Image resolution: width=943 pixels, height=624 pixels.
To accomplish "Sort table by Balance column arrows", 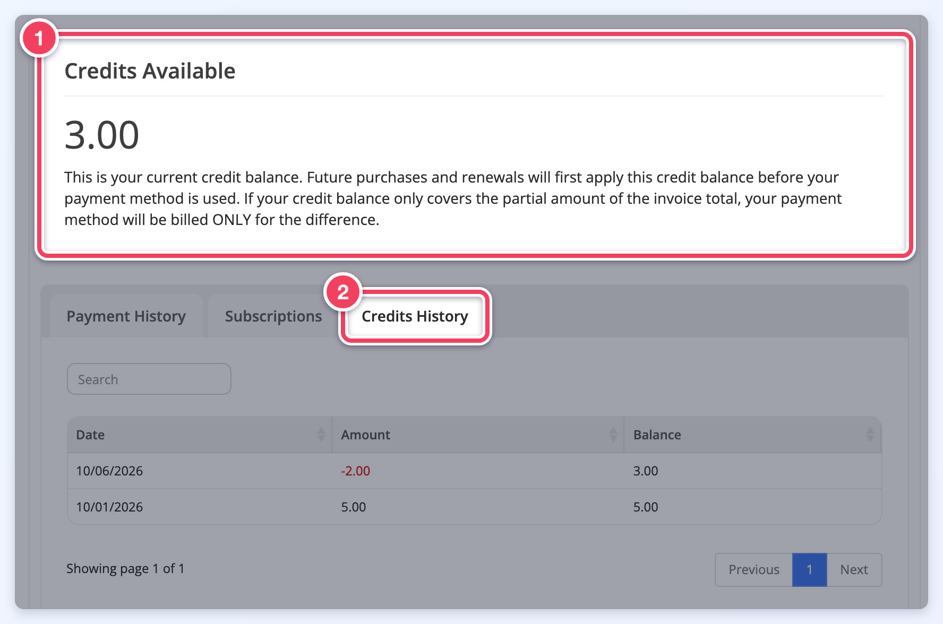I will click(x=870, y=435).
